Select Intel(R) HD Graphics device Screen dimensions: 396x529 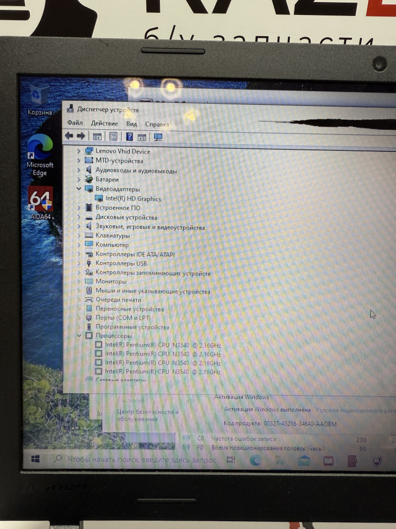134,199
